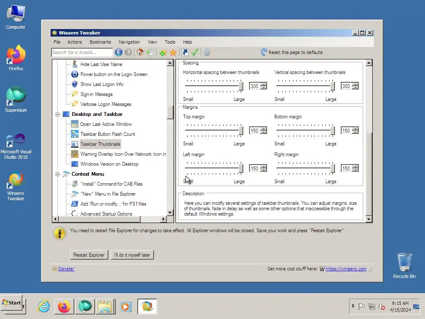425x319 pixels.
Task: Increase the Left margin spinner value
Action: (x=264, y=166)
